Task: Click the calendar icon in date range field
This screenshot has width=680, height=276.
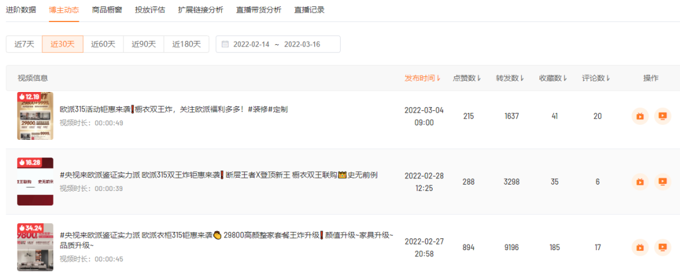Action: coord(225,44)
